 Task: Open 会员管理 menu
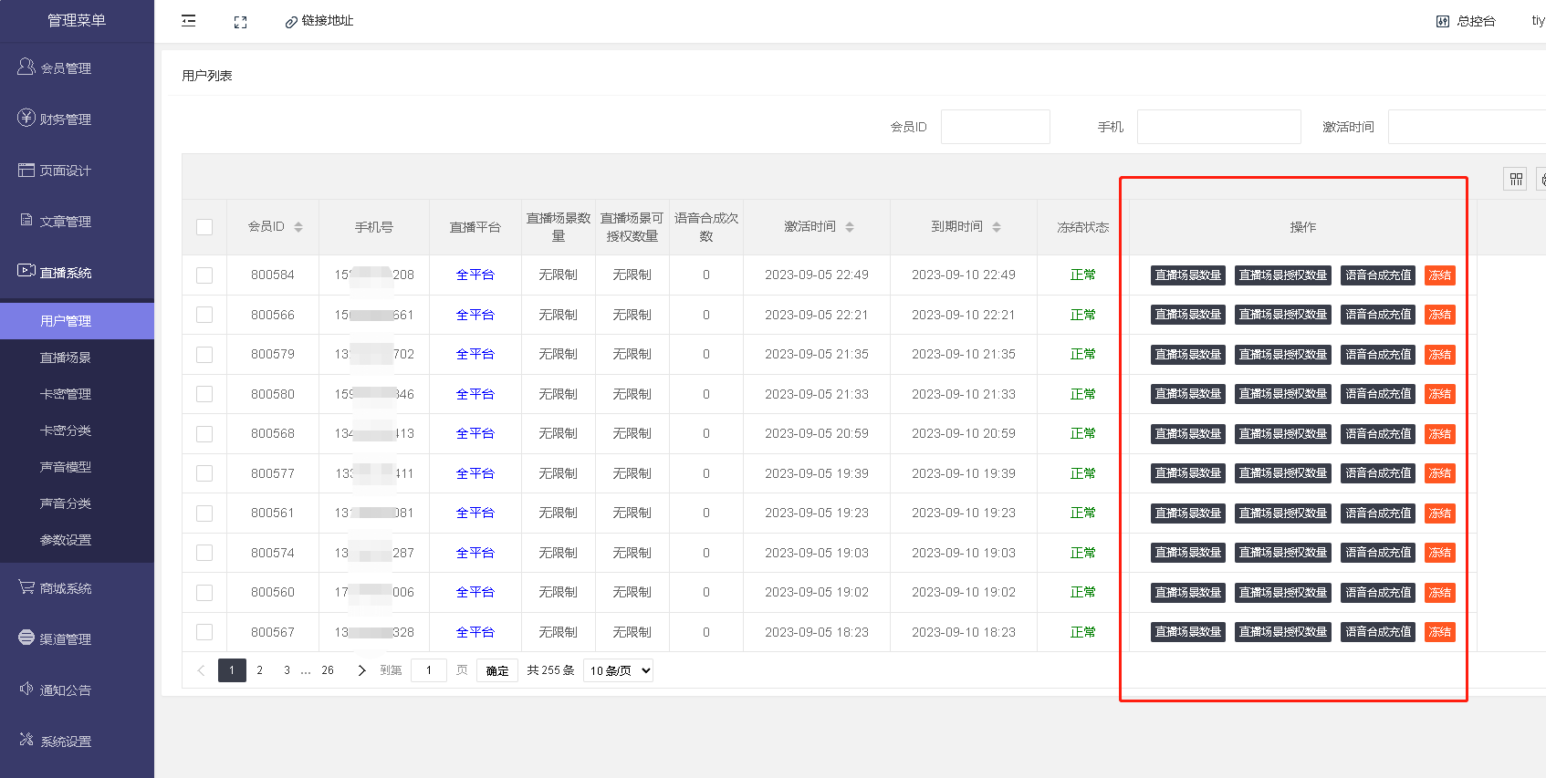click(77, 67)
